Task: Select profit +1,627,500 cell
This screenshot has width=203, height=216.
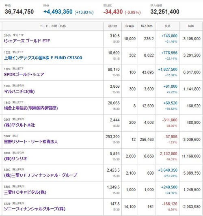Action: tap(168, 69)
